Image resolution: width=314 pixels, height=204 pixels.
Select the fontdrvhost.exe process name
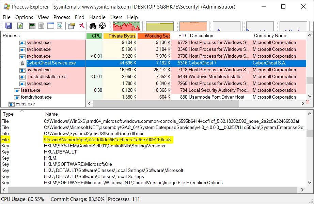36,97
